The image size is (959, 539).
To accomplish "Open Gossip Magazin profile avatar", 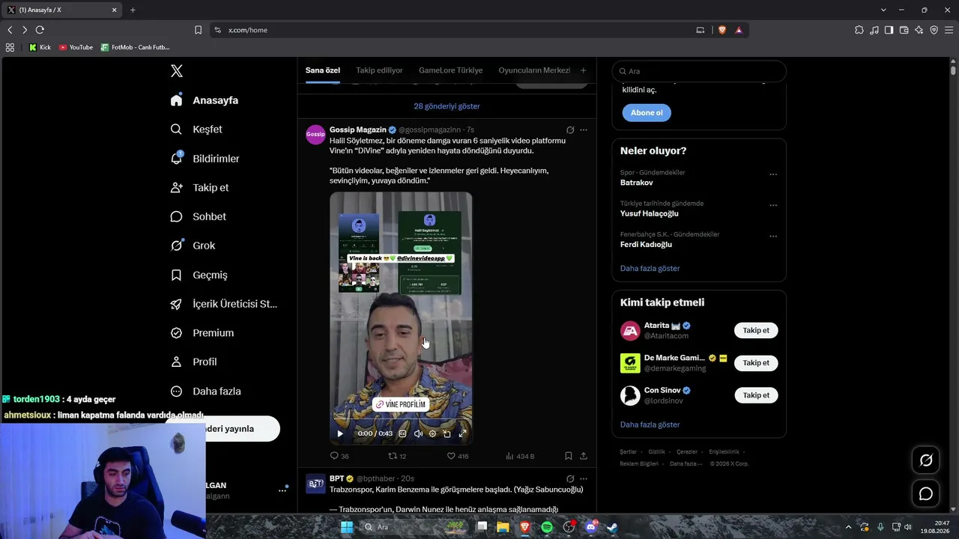I will (x=315, y=134).
